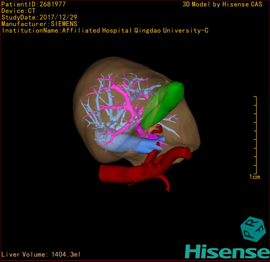270x262 pixels.
Task: Click the '3D Model by Hisense CAS' text
Action: [x=222, y=4]
